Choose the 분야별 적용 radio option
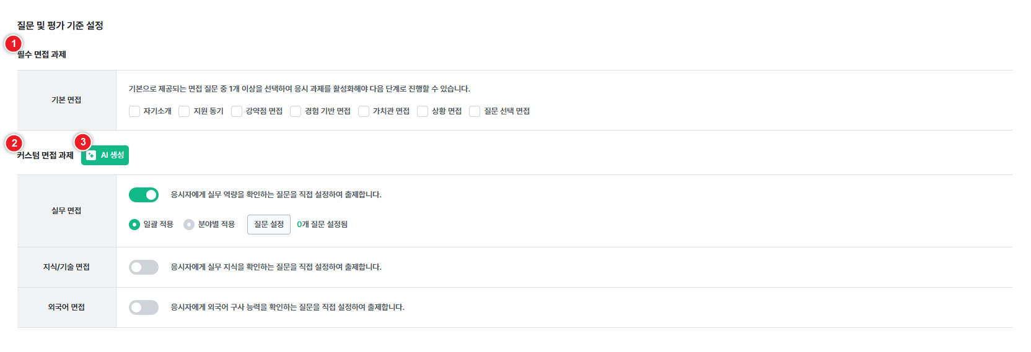The image size is (1031, 352). [189, 225]
